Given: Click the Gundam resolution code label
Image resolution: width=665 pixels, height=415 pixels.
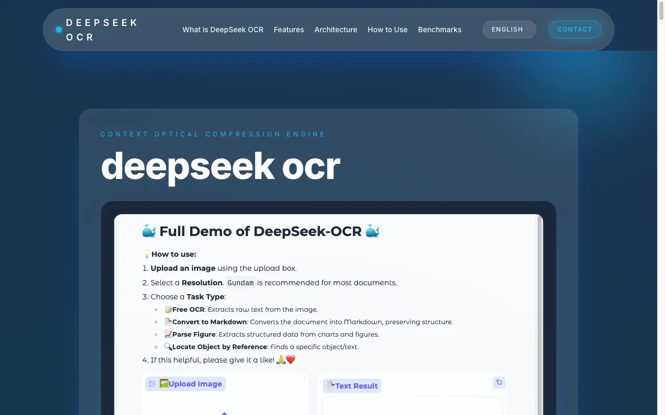Looking at the screenshot, I should pos(241,283).
